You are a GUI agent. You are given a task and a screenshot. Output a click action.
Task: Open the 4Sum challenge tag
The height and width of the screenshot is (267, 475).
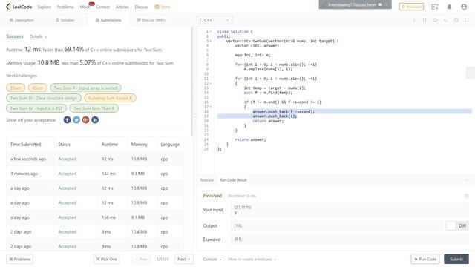point(38,88)
